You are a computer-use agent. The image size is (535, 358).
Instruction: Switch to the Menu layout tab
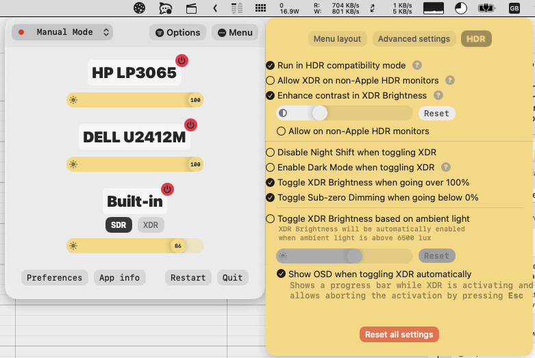pyautogui.click(x=337, y=39)
